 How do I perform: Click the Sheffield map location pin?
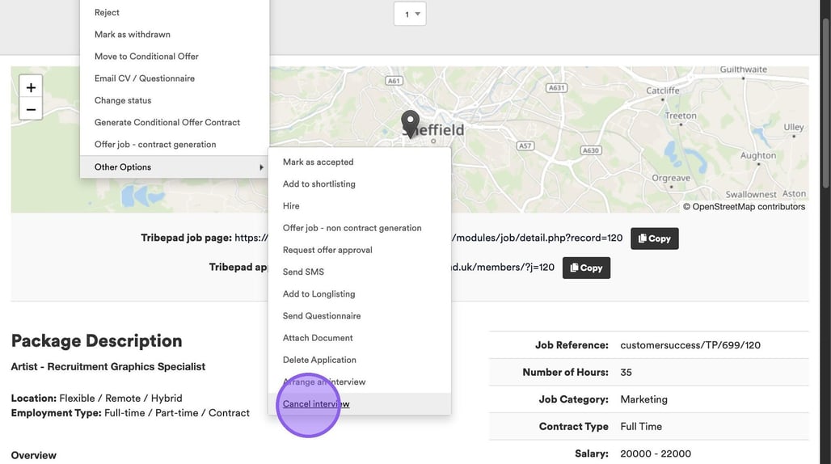[x=411, y=124]
